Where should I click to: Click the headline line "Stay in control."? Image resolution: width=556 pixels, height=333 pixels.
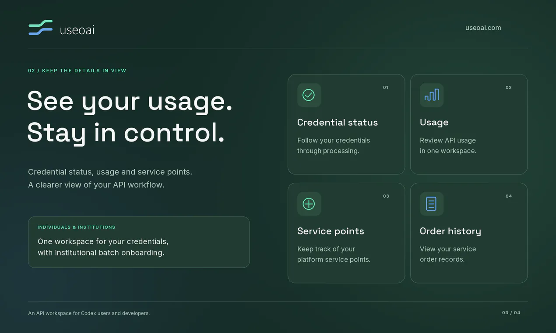(x=126, y=133)
